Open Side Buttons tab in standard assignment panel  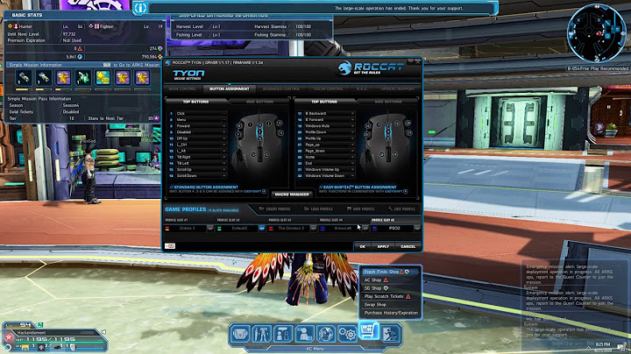[x=259, y=102]
